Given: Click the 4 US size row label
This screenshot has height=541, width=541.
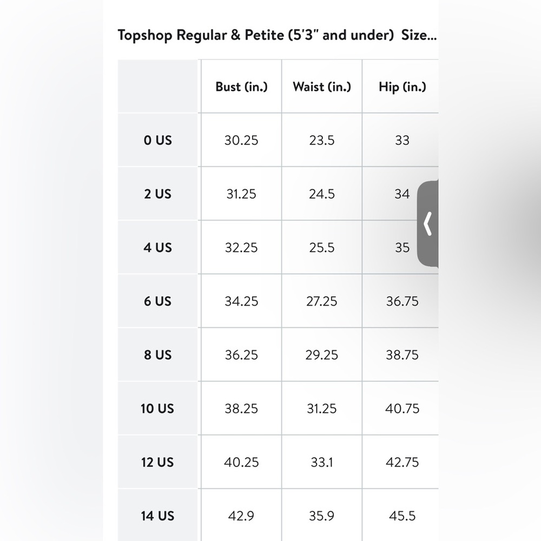Looking at the screenshot, I should pyautogui.click(x=157, y=247).
